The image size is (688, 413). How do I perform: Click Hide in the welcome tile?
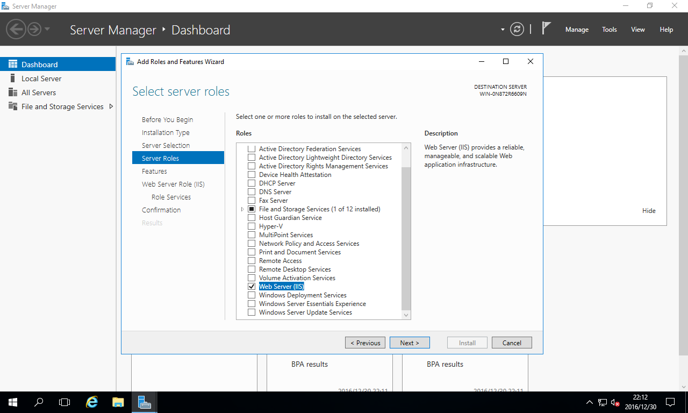pyautogui.click(x=649, y=211)
